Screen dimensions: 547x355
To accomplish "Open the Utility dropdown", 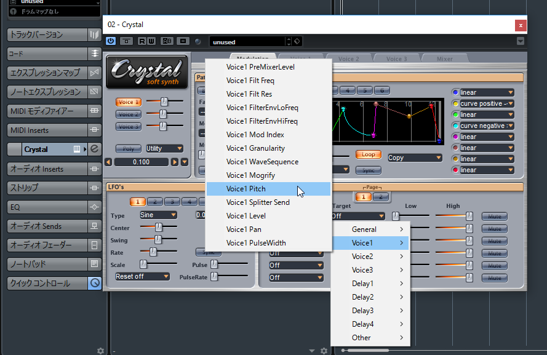I will click(164, 148).
